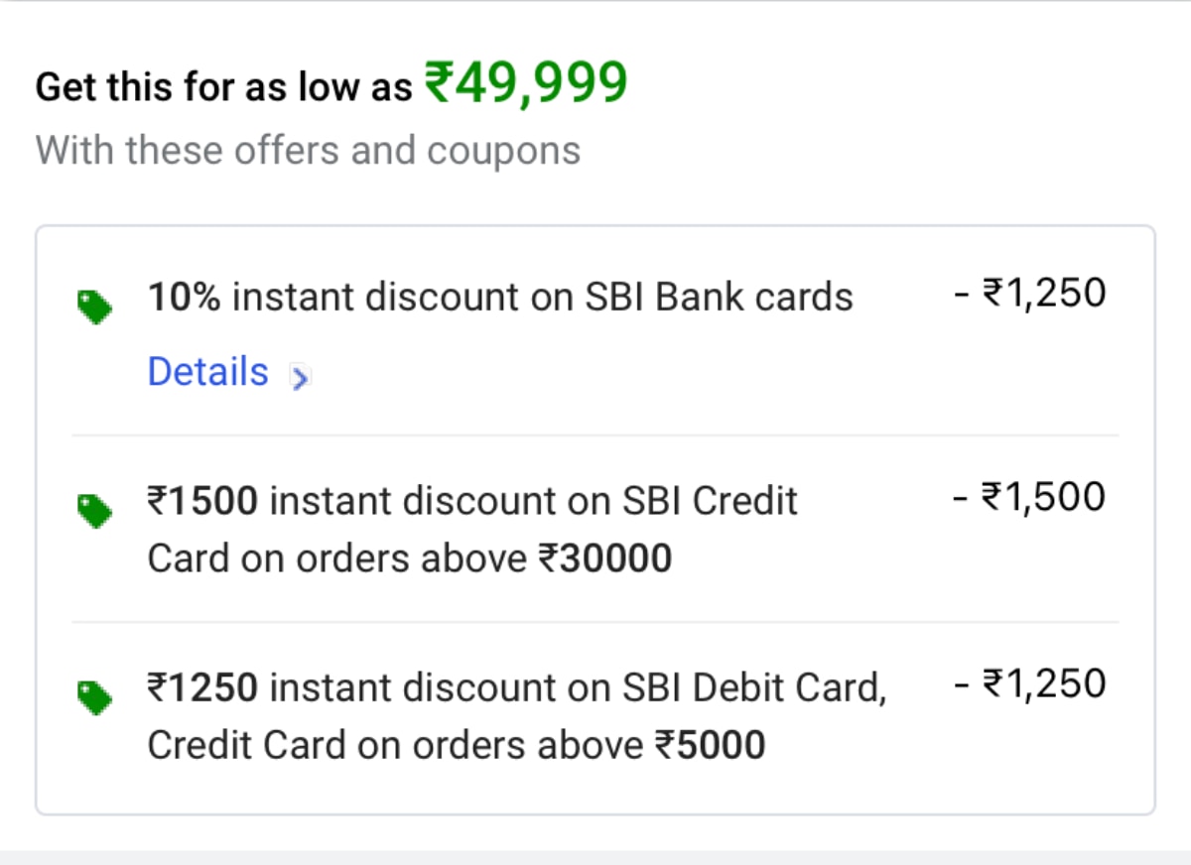This screenshot has height=865, width=1191.
Task: Click the bold ₹5000 minimum order value
Action: click(710, 745)
